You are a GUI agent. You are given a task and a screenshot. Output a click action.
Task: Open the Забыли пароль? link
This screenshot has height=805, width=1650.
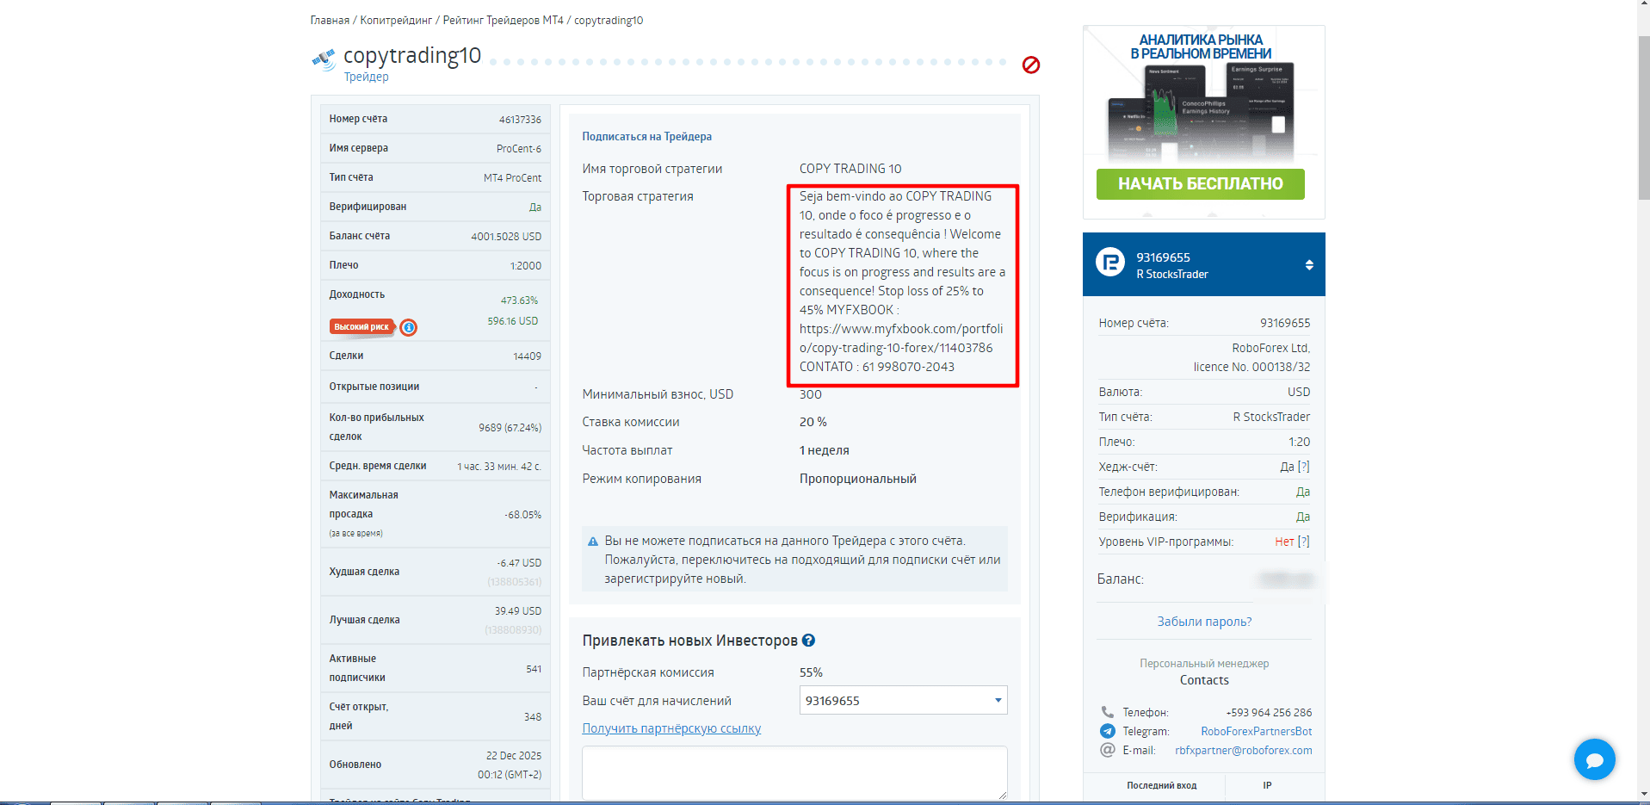(1204, 622)
